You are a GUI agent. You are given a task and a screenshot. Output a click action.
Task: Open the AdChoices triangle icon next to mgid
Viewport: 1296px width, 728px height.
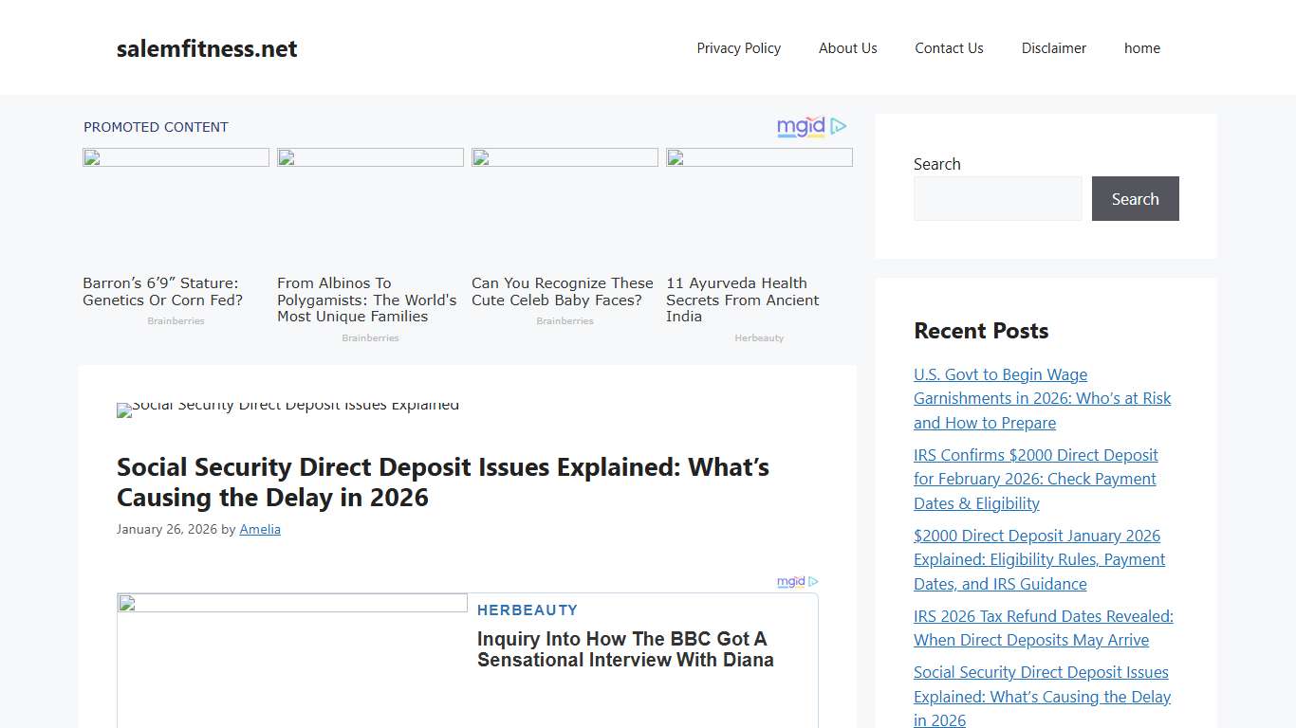point(839,126)
